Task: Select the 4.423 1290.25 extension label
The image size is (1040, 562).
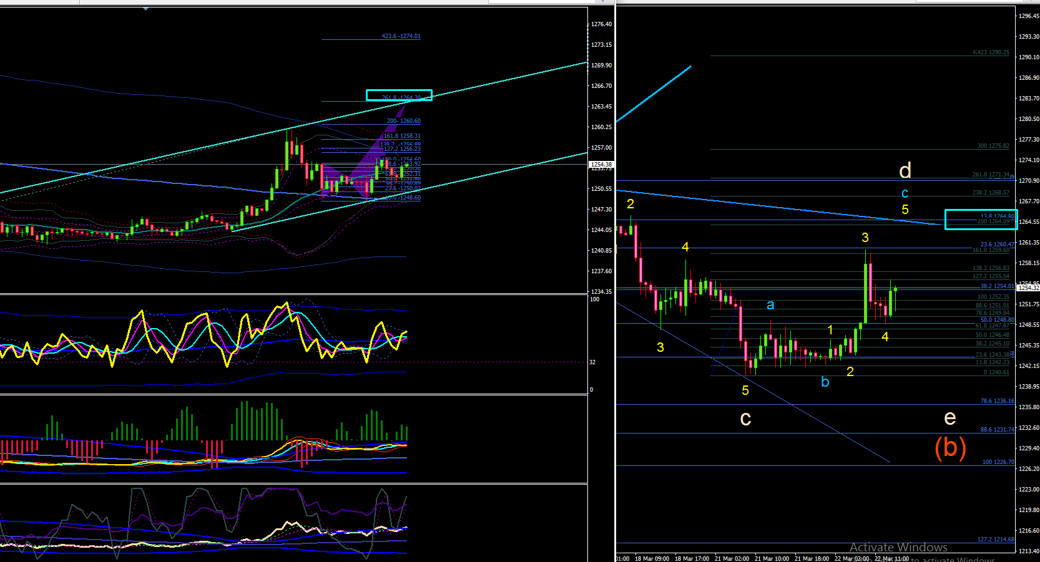Action: click(x=991, y=52)
